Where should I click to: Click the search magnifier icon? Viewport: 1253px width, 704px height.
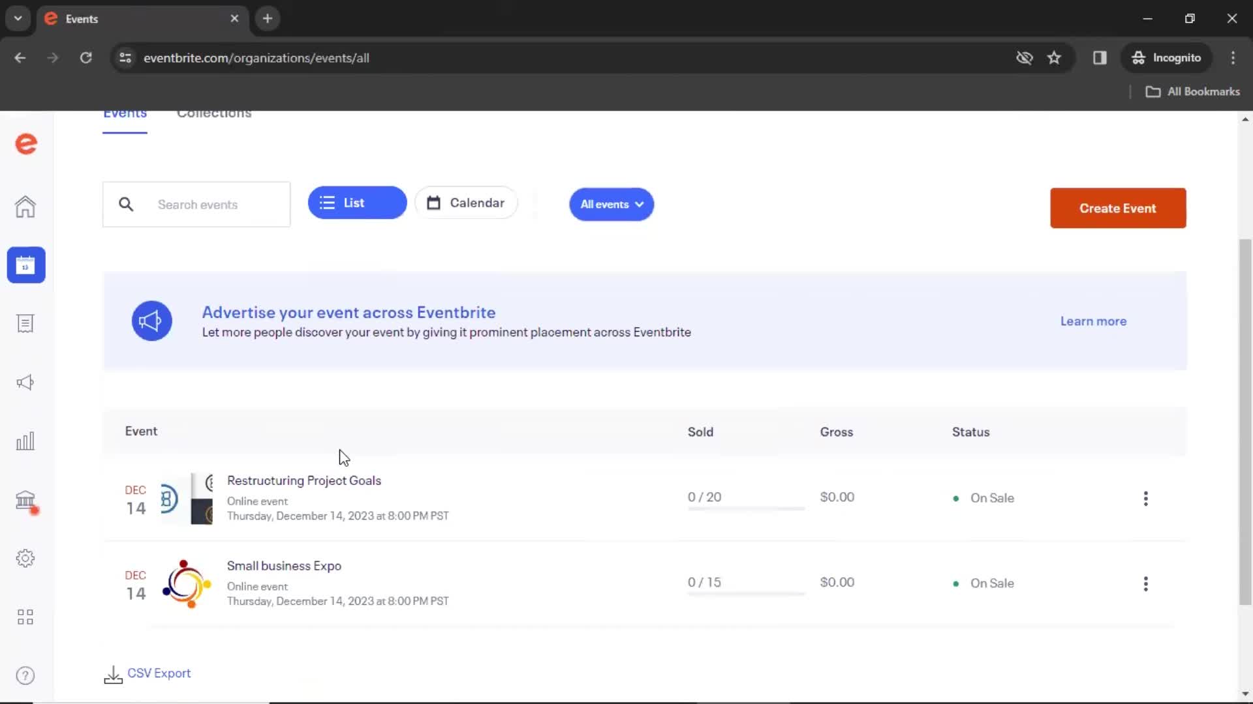pos(126,205)
